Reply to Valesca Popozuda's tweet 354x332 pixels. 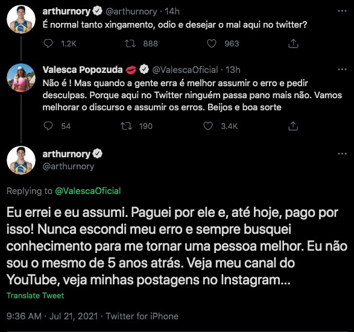48,126
